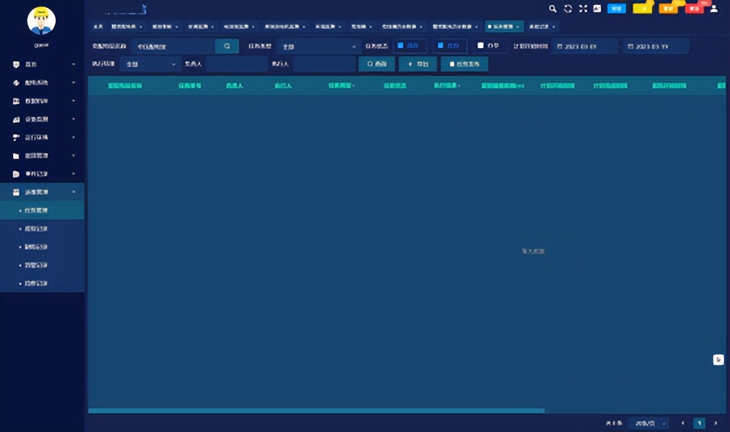Click the red alarm badge in header
The image size is (730, 432).
694,9
